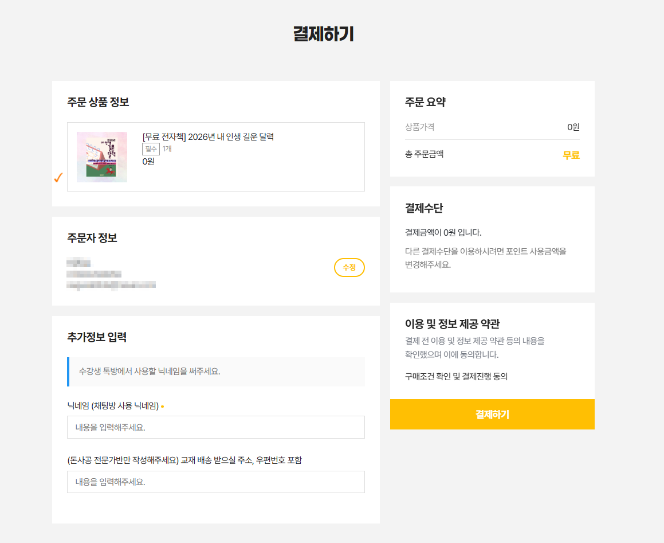Click the 결제수단 section heading
This screenshot has height=543, width=664.
tap(423, 208)
